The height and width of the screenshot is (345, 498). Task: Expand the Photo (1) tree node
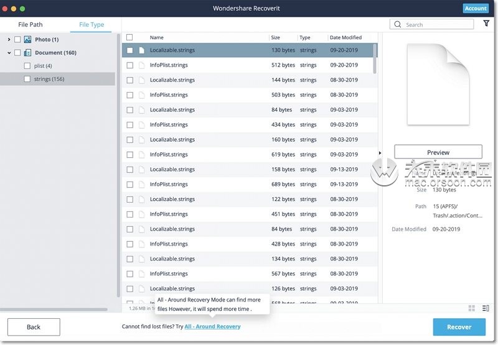pyautogui.click(x=9, y=40)
